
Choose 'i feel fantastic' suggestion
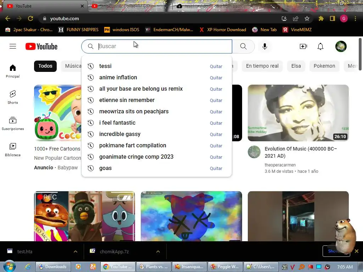pos(157,123)
